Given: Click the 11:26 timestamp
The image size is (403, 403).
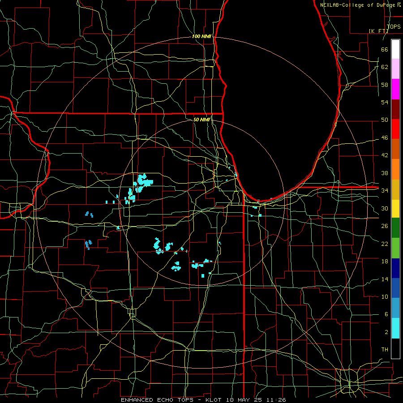Looking at the screenshot, I should [x=277, y=400].
